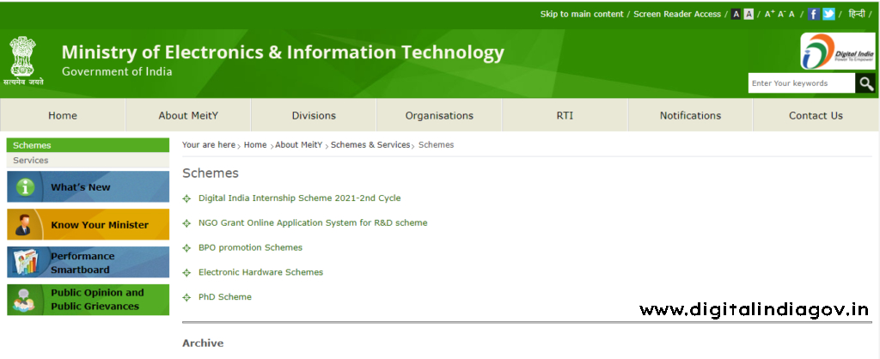
Task: Open the About MeitY menu
Action: [188, 116]
